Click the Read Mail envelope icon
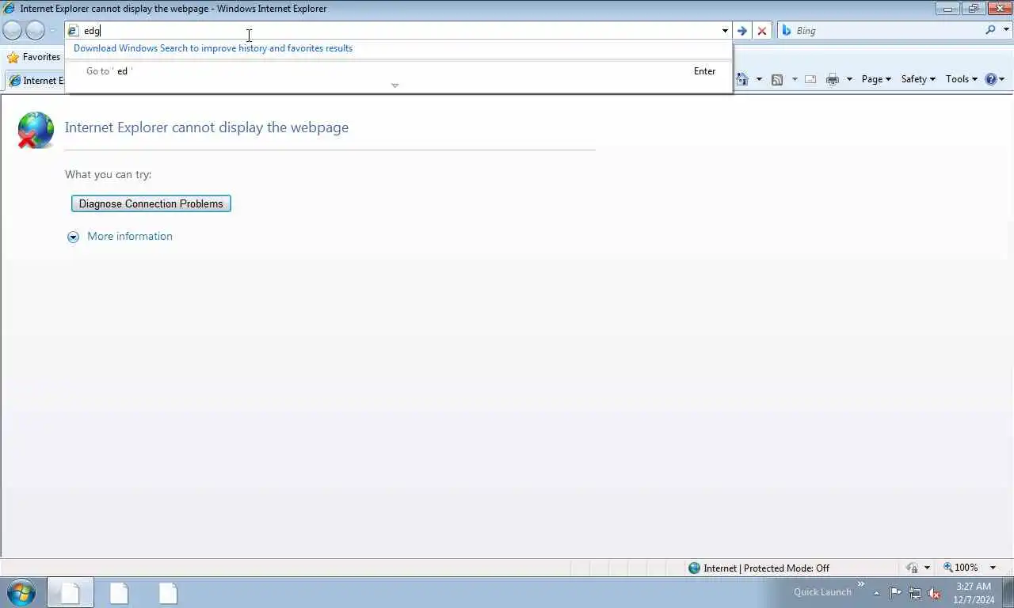 pos(810,79)
